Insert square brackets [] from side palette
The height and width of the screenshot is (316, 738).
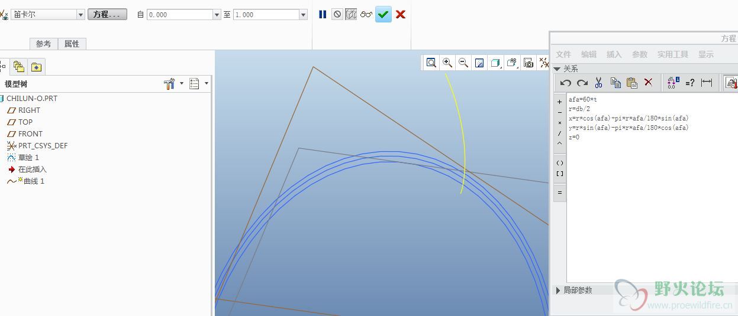560,174
